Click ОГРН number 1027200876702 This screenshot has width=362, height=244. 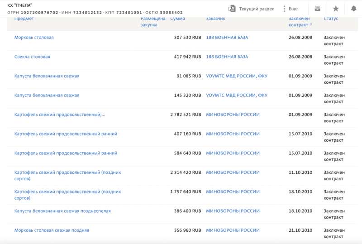click(x=39, y=13)
